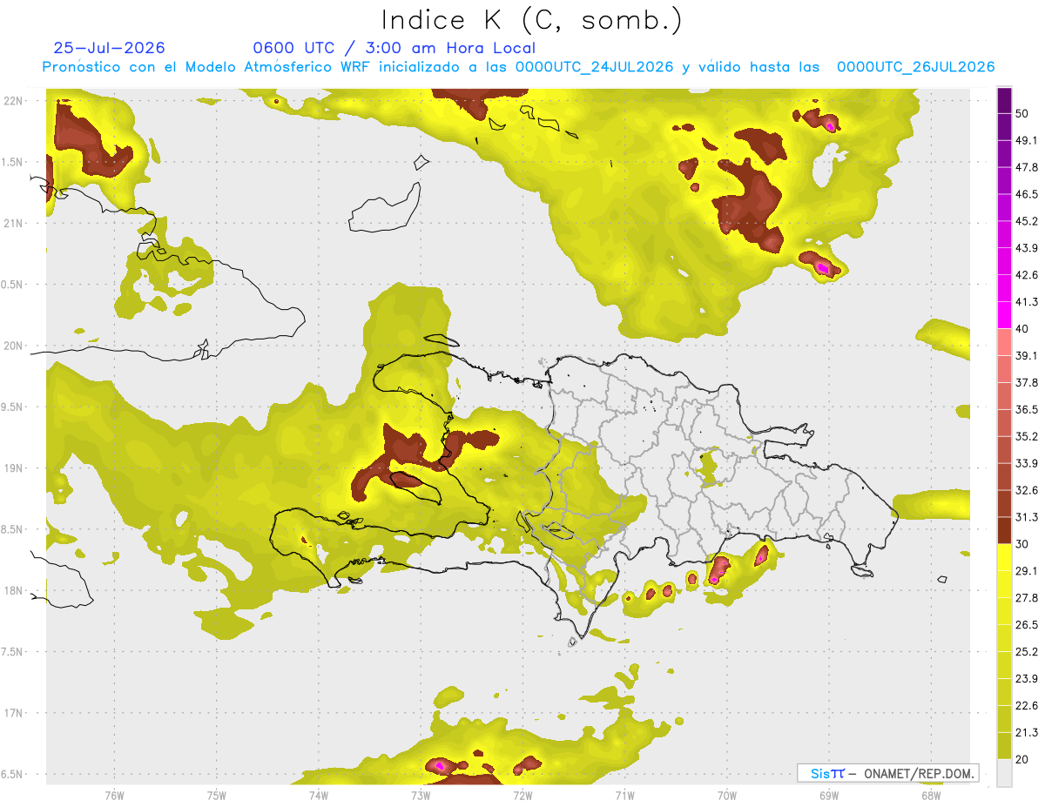The width and height of the screenshot is (1045, 807).
Task: Click the "69W" longitude label
Action: point(829,795)
